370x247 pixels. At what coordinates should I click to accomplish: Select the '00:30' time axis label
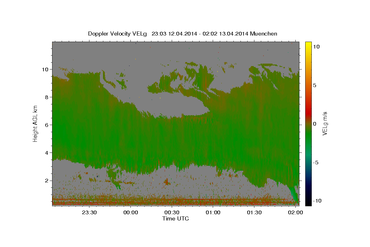click(172, 212)
